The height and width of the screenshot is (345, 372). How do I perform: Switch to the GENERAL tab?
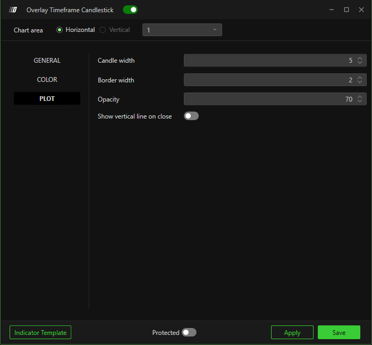pos(47,61)
